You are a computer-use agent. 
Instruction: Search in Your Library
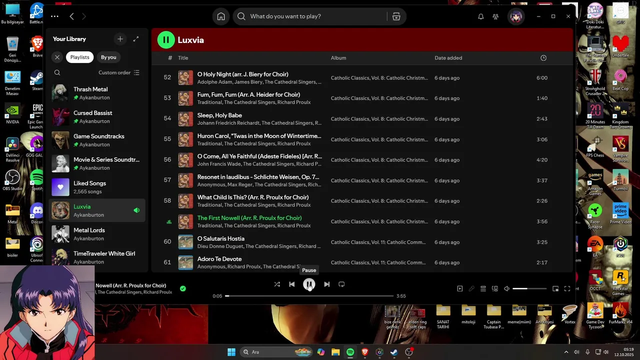click(57, 72)
